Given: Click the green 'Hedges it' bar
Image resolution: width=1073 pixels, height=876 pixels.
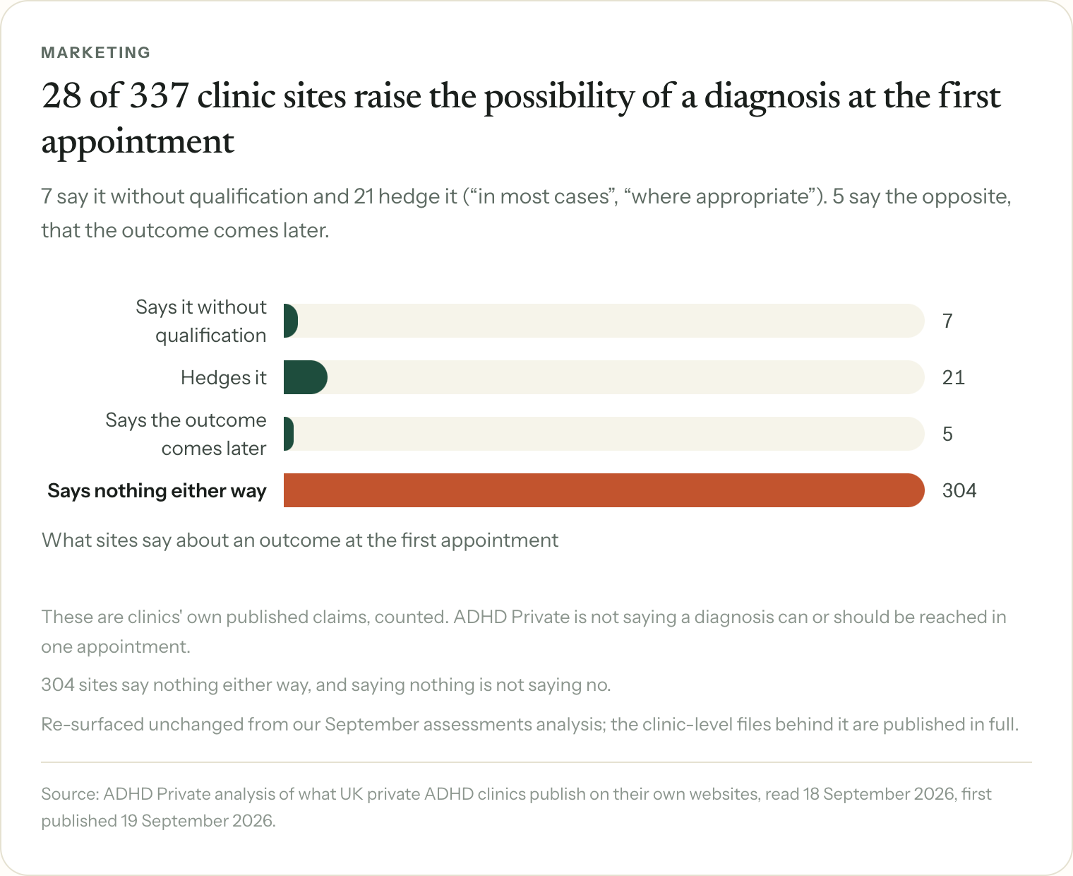Looking at the screenshot, I should click(306, 377).
